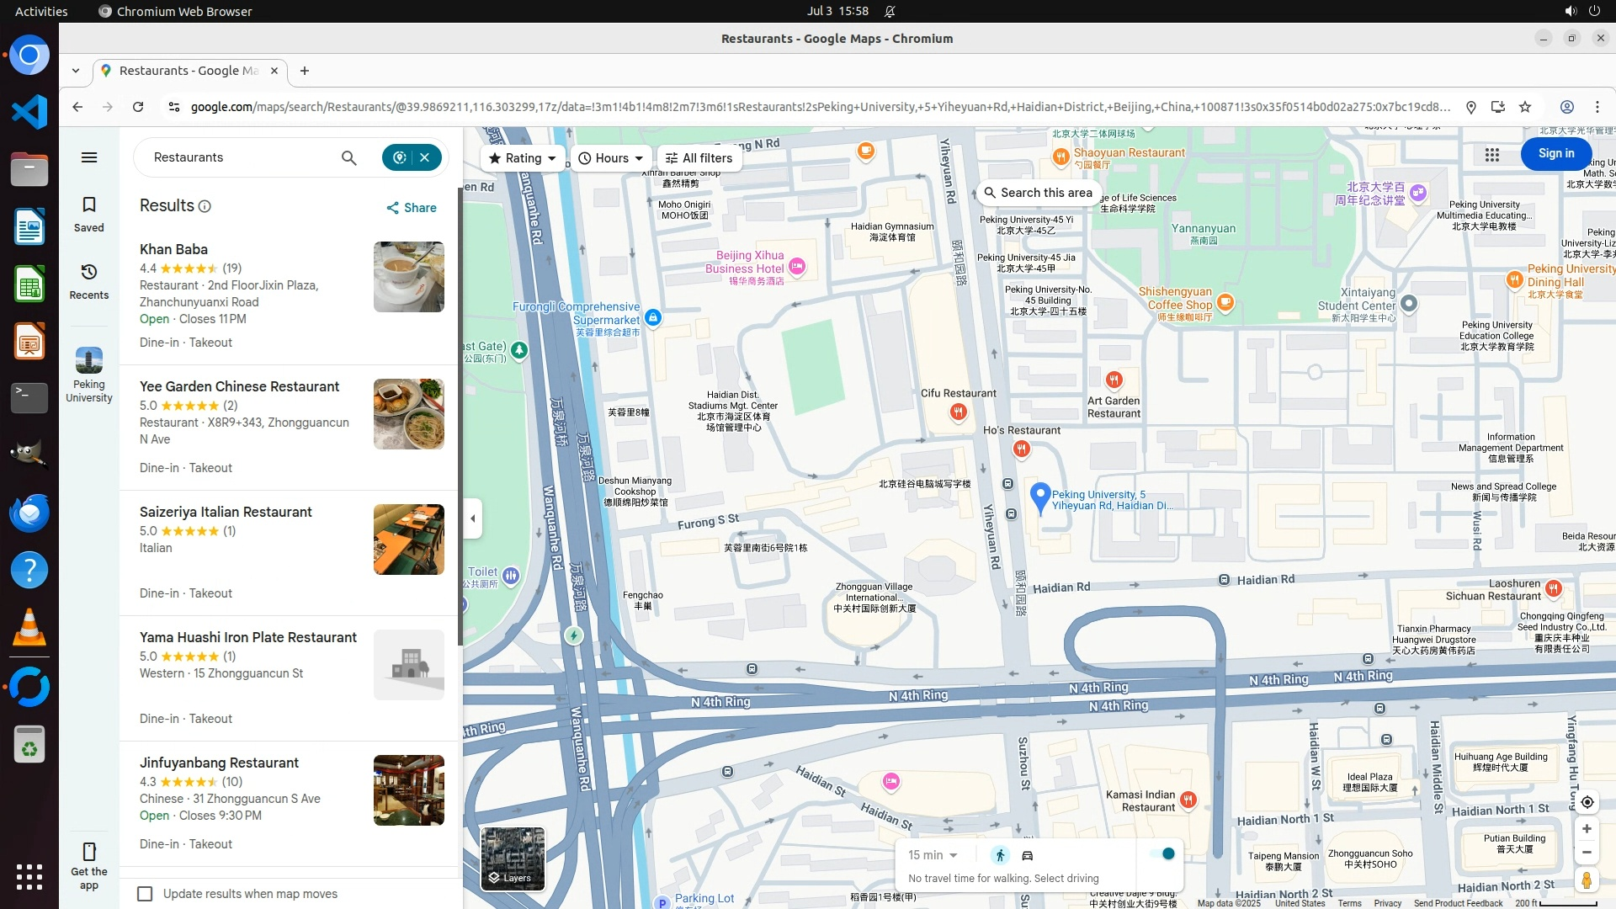
Task: Click the search magnifier icon
Action: point(348,157)
